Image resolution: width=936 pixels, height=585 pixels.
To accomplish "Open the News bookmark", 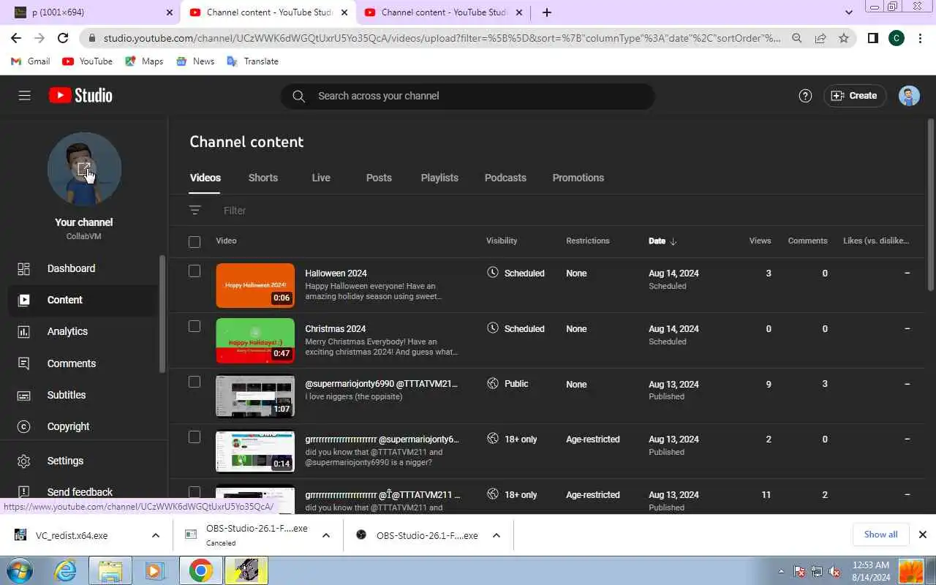I will click(195, 61).
